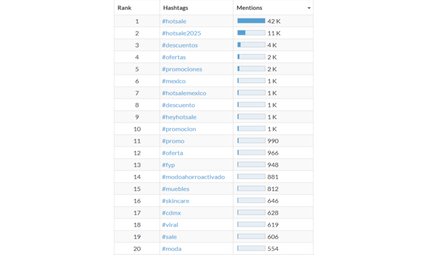Open the #promociones hashtag
This screenshot has height=255, width=428.
(182, 69)
